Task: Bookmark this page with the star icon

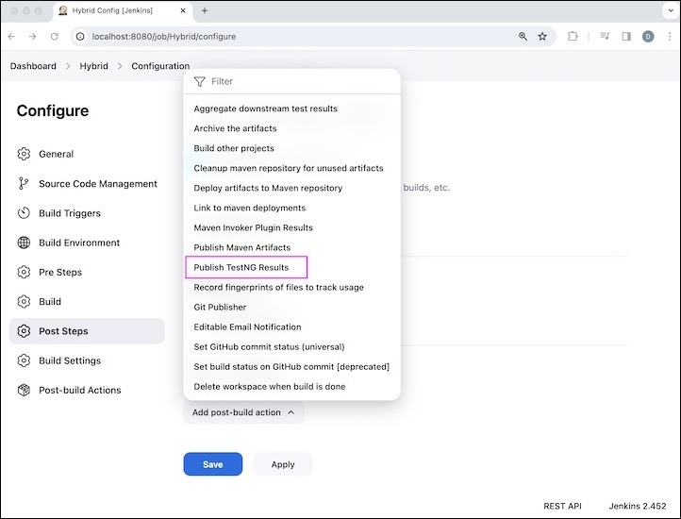Action: [x=542, y=37]
